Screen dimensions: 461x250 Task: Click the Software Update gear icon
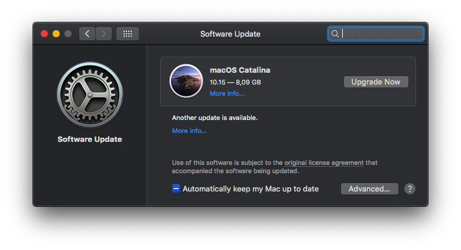[90, 95]
